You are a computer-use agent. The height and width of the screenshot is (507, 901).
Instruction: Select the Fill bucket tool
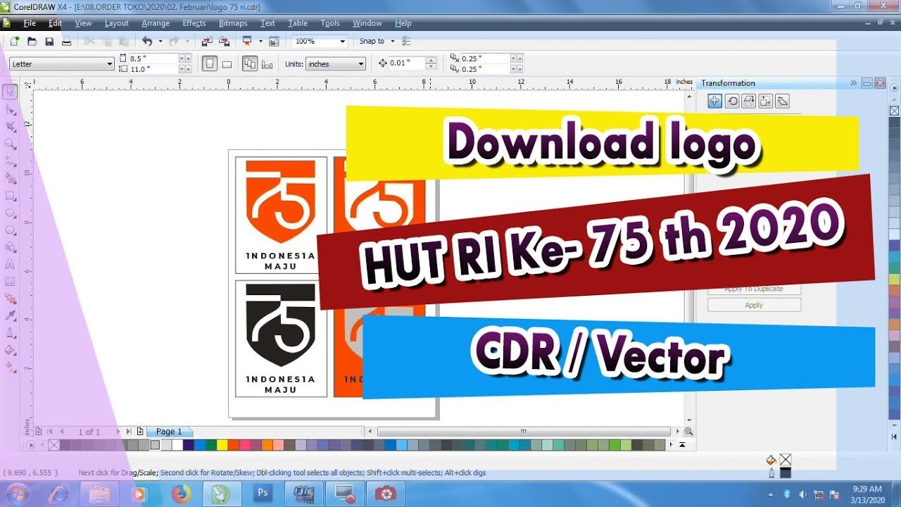click(x=10, y=349)
